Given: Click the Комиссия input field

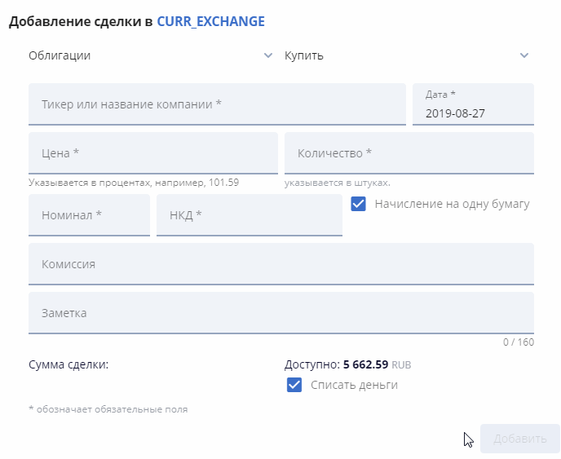Looking at the screenshot, I should [x=281, y=264].
